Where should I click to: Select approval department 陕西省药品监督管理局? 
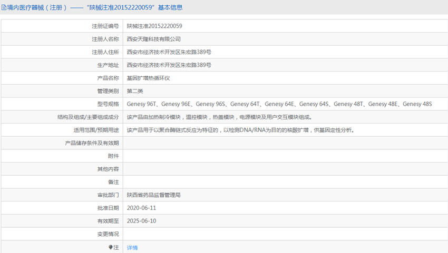coord(154,195)
